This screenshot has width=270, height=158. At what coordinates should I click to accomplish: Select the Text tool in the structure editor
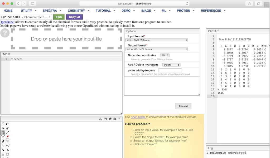(7, 141)
